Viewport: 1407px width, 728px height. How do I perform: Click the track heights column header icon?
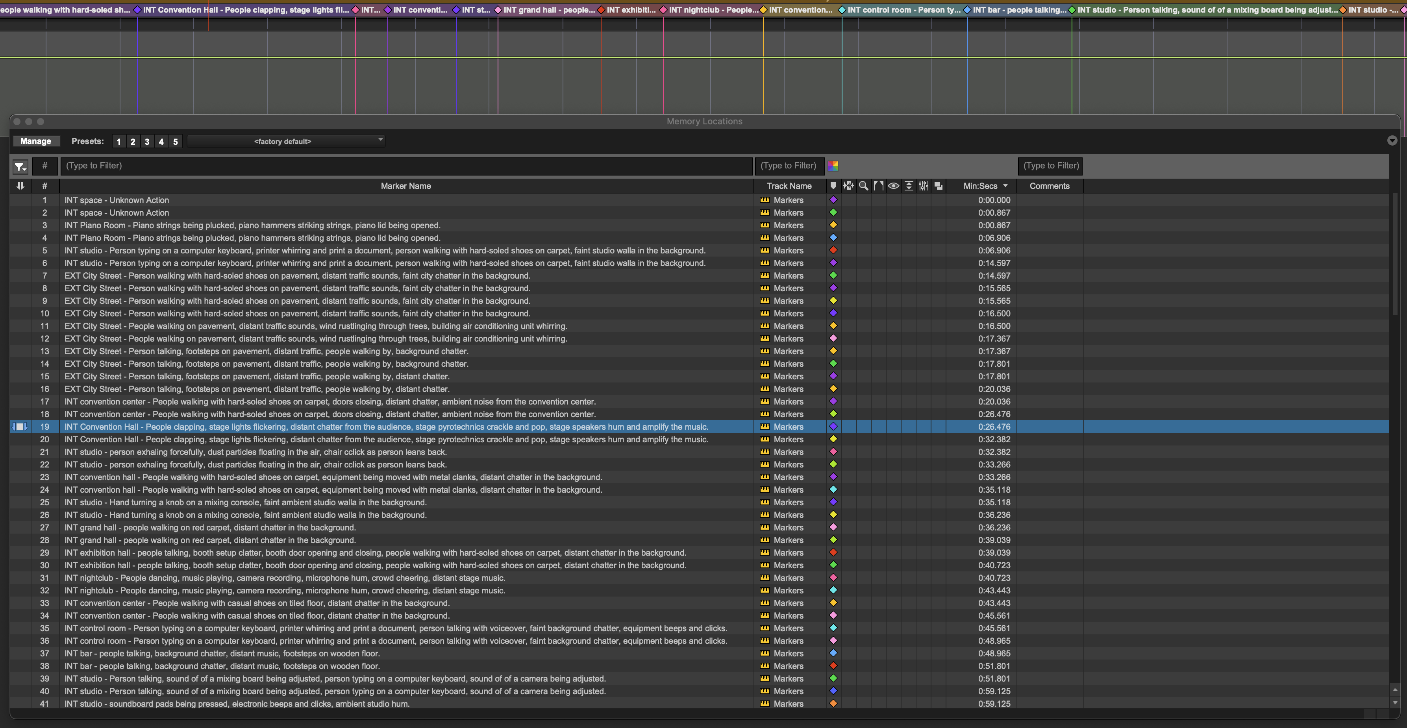pos(908,186)
